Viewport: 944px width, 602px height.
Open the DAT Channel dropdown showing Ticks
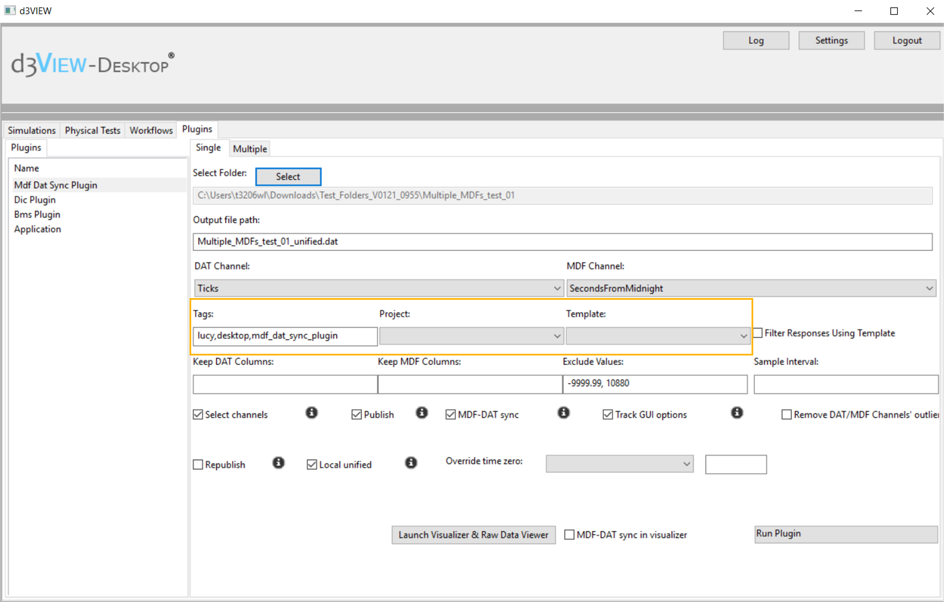pyautogui.click(x=379, y=288)
